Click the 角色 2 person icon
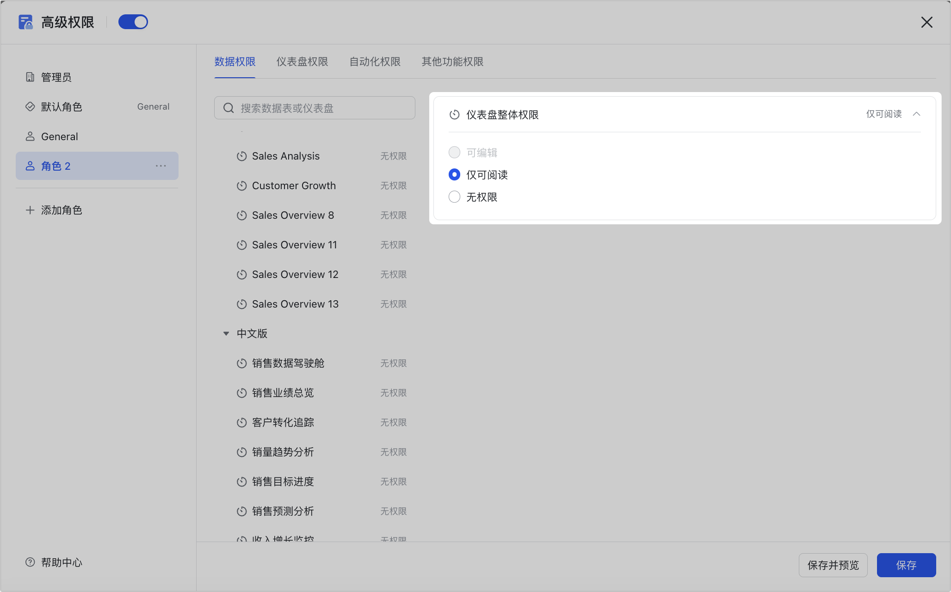Image resolution: width=951 pixels, height=592 pixels. point(30,166)
